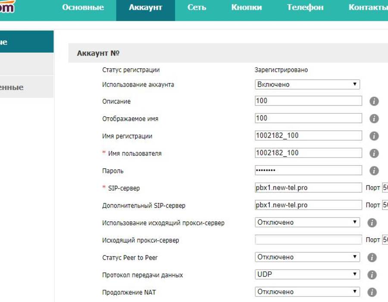Expand the Продолжение NAT dropdown

tap(307, 292)
